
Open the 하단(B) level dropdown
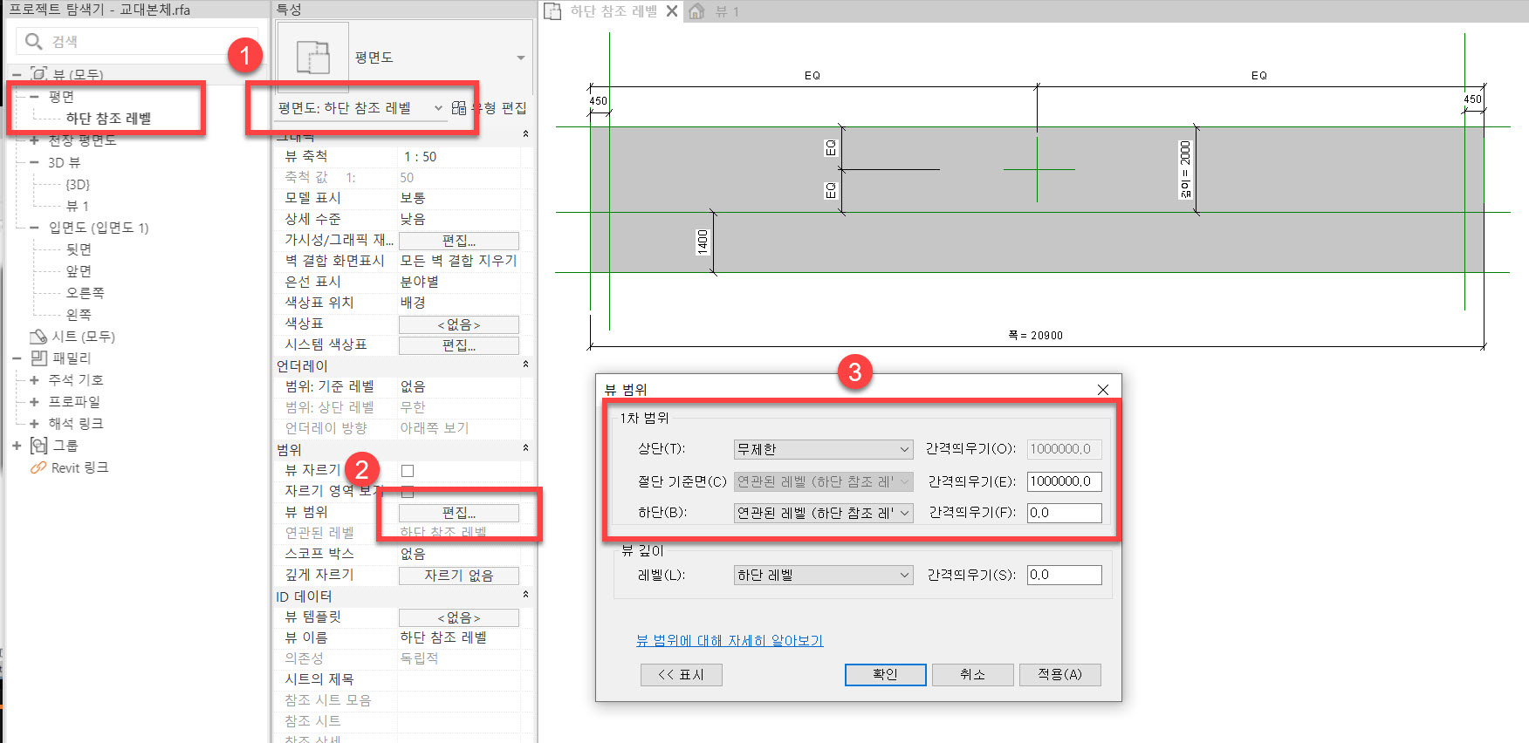[x=822, y=514]
